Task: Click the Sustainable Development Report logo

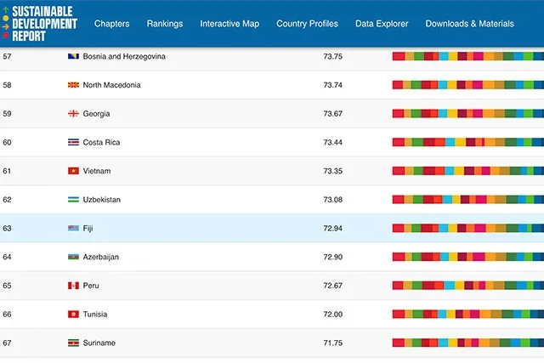Action: point(40,23)
